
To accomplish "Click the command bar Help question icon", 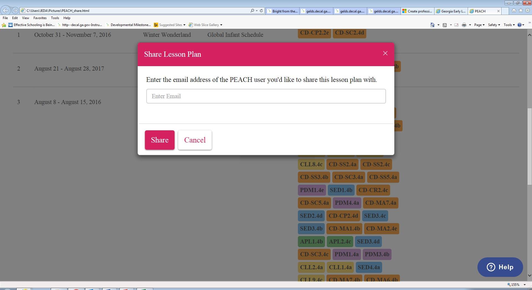I will (x=520, y=25).
